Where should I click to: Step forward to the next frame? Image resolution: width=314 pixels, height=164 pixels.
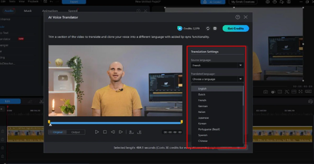pos(121,132)
